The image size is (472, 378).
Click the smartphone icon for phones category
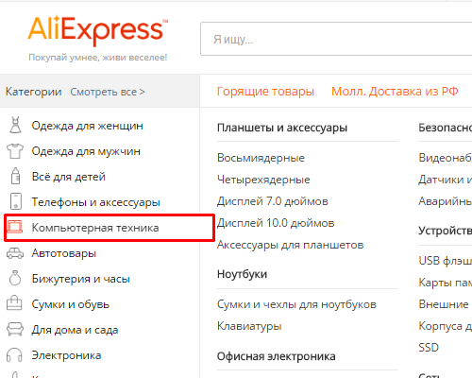tap(16, 201)
